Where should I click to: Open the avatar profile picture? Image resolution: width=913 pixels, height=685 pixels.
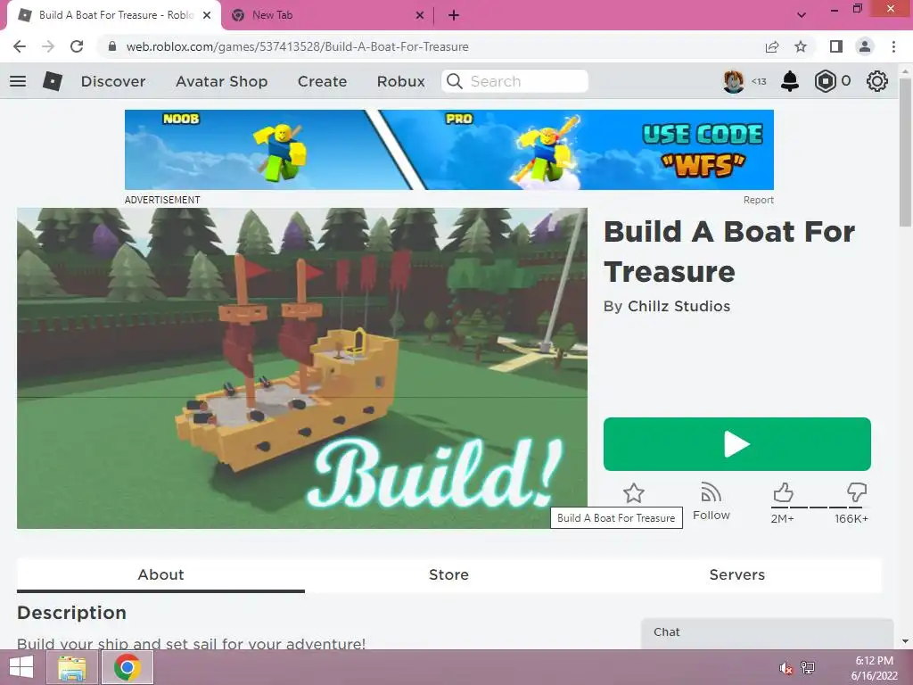click(x=734, y=81)
